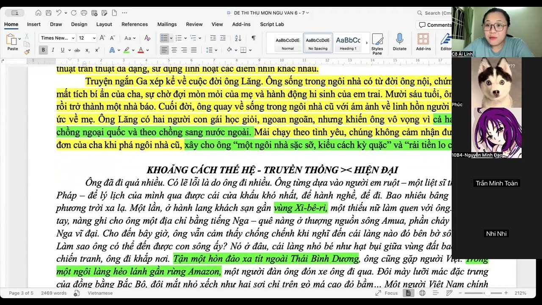
Task: Click the Comments button
Action: point(435,25)
